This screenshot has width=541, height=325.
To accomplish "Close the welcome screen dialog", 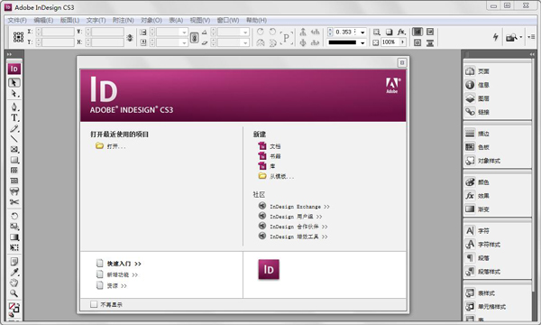I will pyautogui.click(x=402, y=62).
